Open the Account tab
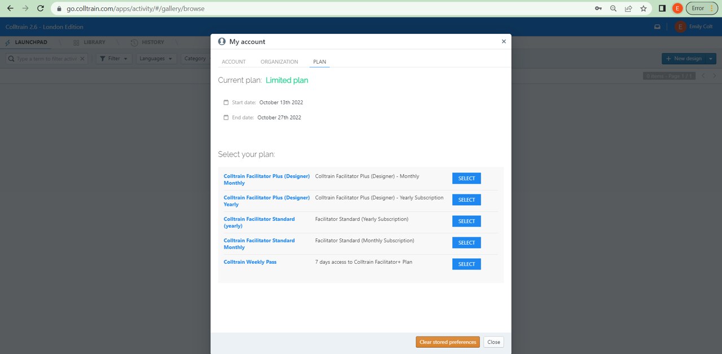The width and height of the screenshot is (722, 354). [234, 61]
